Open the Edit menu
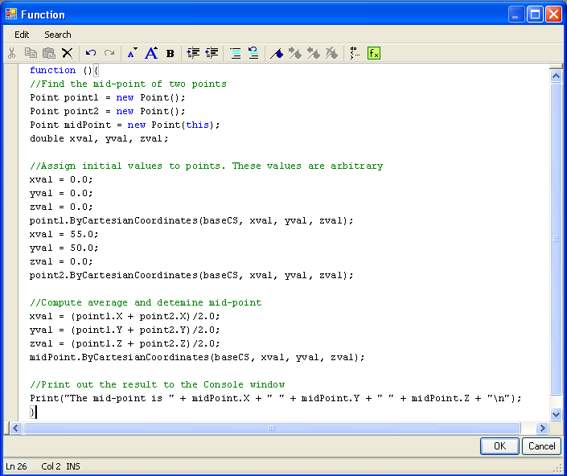This screenshot has height=476, width=567. (x=22, y=35)
